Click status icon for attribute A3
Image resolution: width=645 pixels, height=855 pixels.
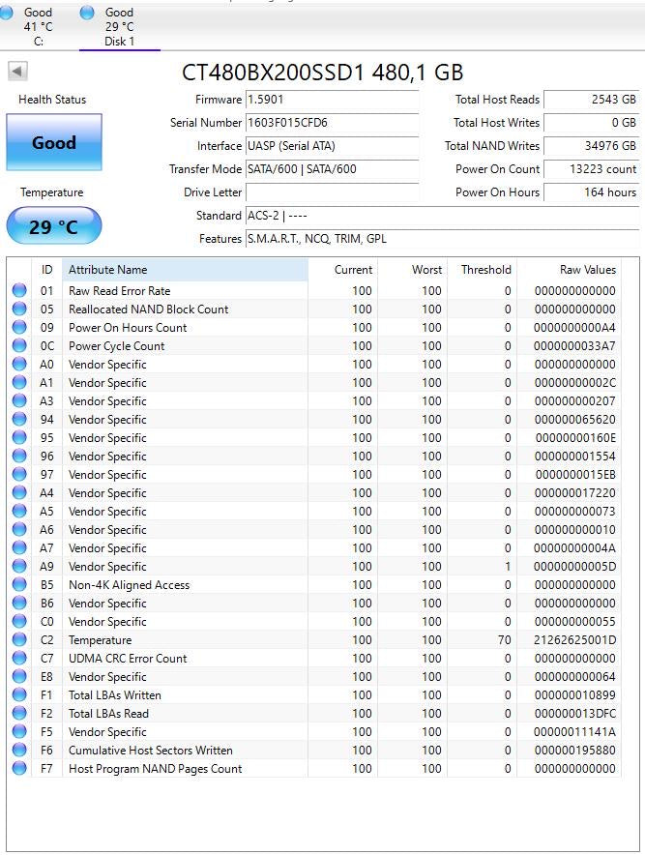pyautogui.click(x=19, y=400)
